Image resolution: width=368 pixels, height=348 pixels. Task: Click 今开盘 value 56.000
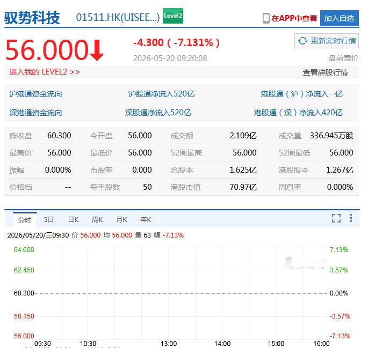click(140, 136)
